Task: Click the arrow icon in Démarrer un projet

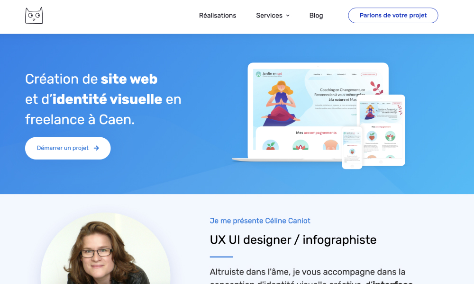Action: (96, 148)
